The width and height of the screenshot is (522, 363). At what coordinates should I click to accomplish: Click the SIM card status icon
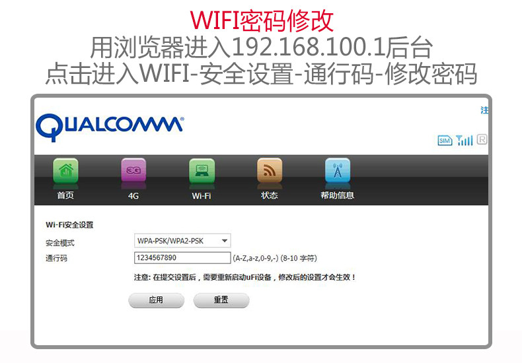445,141
